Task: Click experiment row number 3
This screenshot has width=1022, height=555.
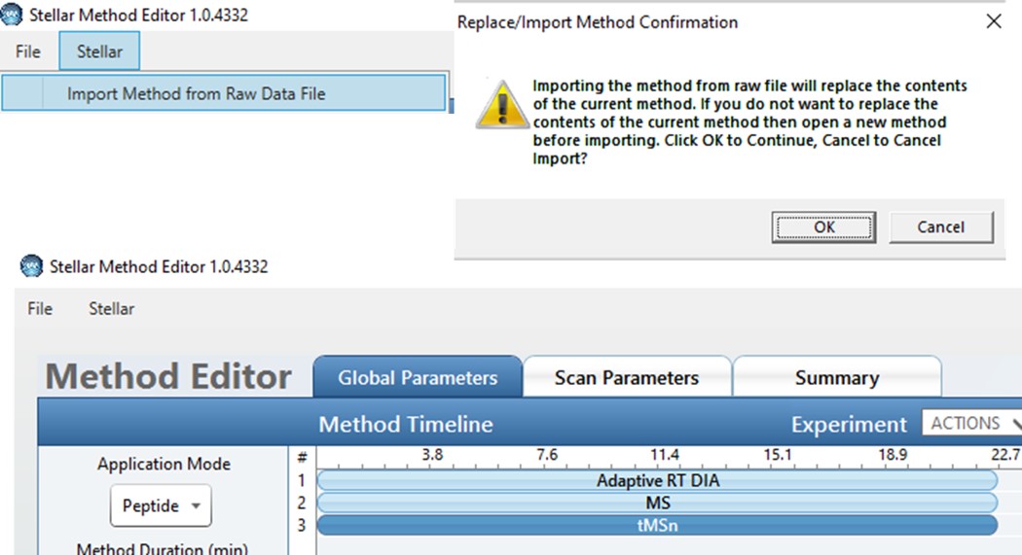Action: (301, 525)
